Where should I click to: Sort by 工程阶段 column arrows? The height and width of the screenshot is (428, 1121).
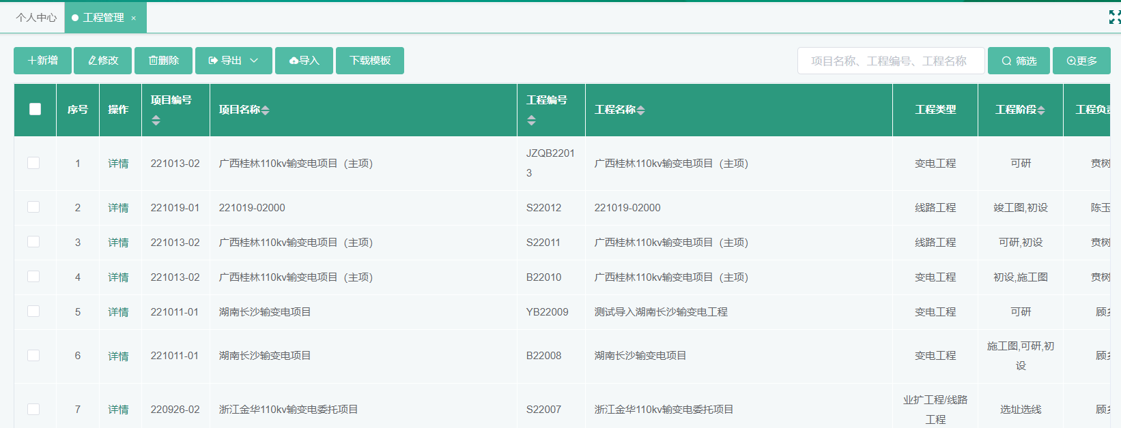pos(1041,110)
